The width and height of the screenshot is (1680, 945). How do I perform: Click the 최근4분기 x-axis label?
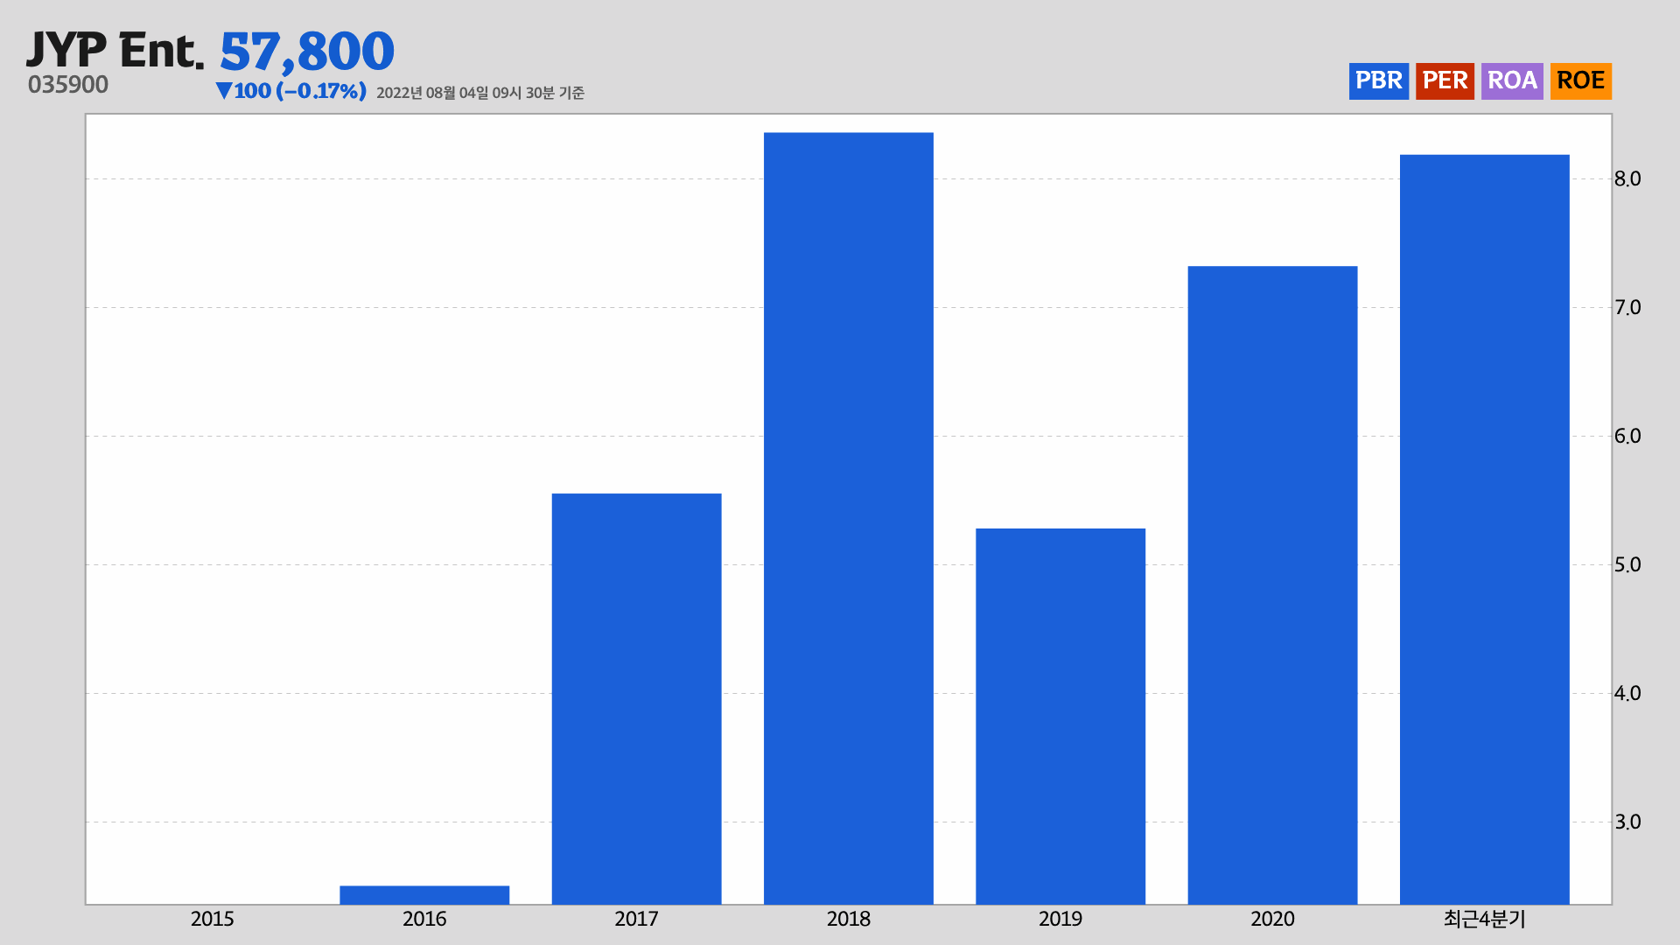click(1485, 920)
